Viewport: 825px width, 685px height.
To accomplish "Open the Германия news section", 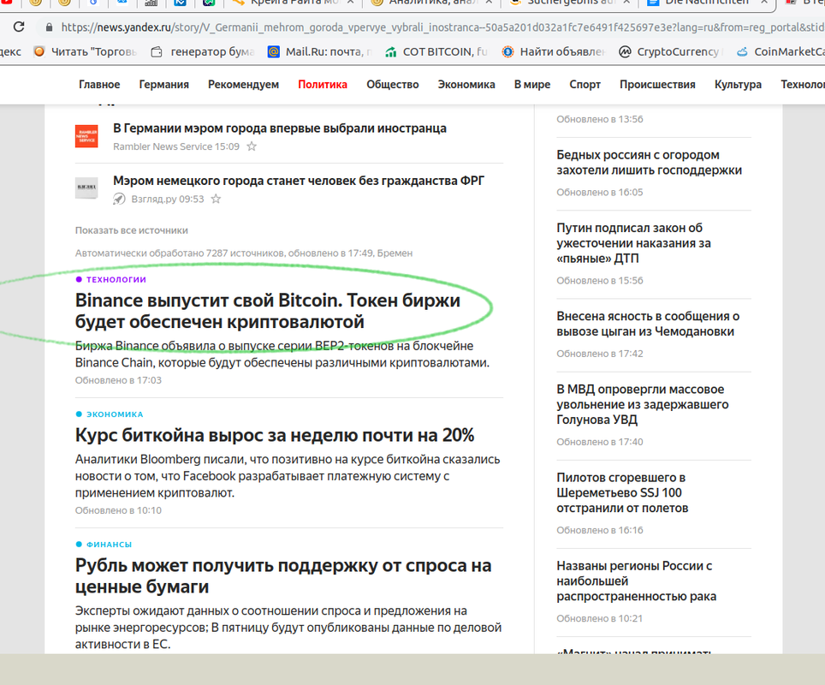I will pyautogui.click(x=163, y=84).
